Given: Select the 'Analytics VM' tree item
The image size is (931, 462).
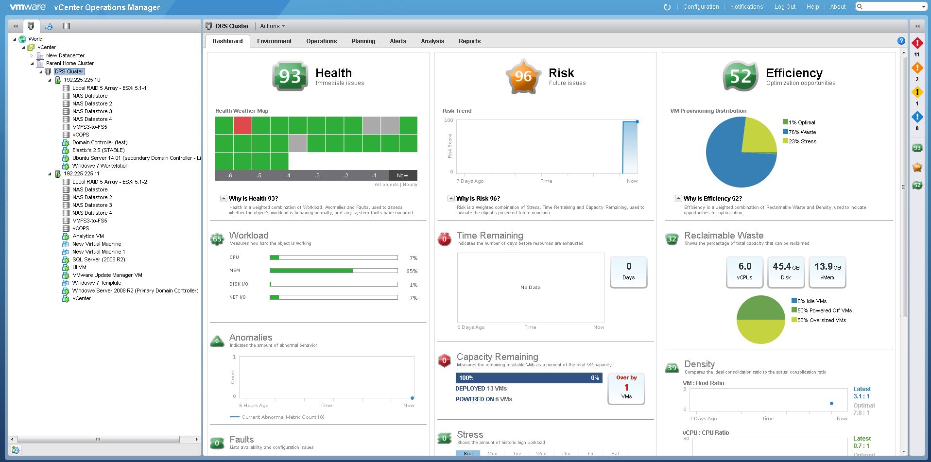Looking at the screenshot, I should click(88, 236).
